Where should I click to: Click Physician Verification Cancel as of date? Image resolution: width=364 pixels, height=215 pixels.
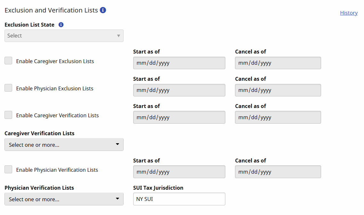pos(278,172)
